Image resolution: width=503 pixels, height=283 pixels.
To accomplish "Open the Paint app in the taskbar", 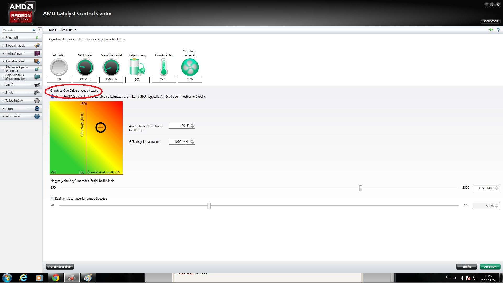I will (x=88, y=278).
